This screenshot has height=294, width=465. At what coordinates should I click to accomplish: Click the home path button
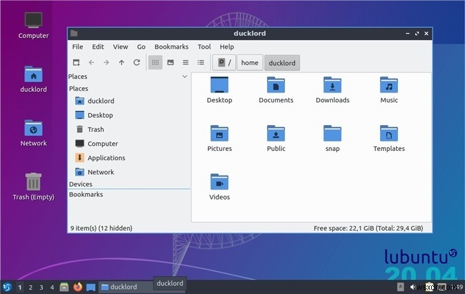coord(250,63)
